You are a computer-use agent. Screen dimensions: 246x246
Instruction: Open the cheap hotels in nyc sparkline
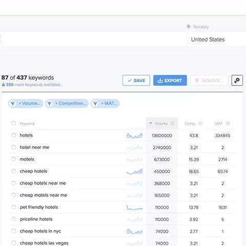[134, 231]
